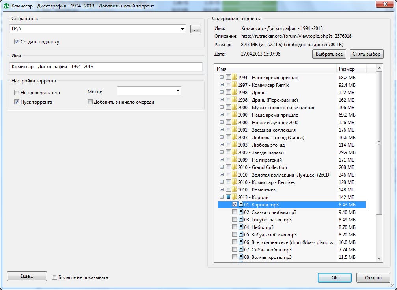The width and height of the screenshot is (397, 290).
Task: Click folder icon of 2009 - Не пиратский
Action: 234,160
